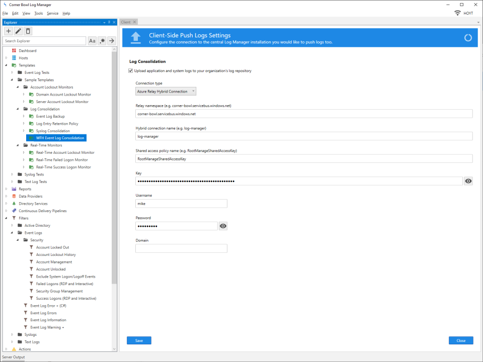Show the Key value with eye icon
The width and height of the screenshot is (483, 362).
pyautogui.click(x=468, y=181)
